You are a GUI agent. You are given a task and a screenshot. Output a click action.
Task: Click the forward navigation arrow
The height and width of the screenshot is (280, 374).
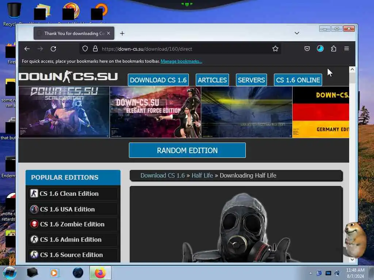[x=40, y=49]
